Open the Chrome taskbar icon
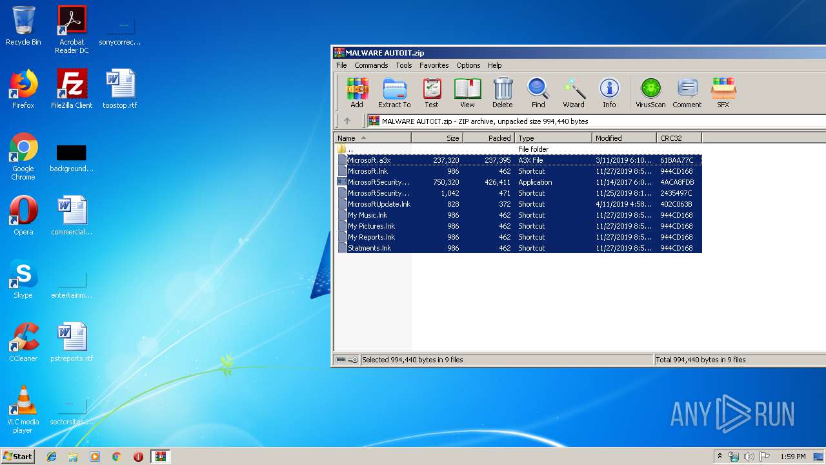The image size is (826, 465). 116,457
